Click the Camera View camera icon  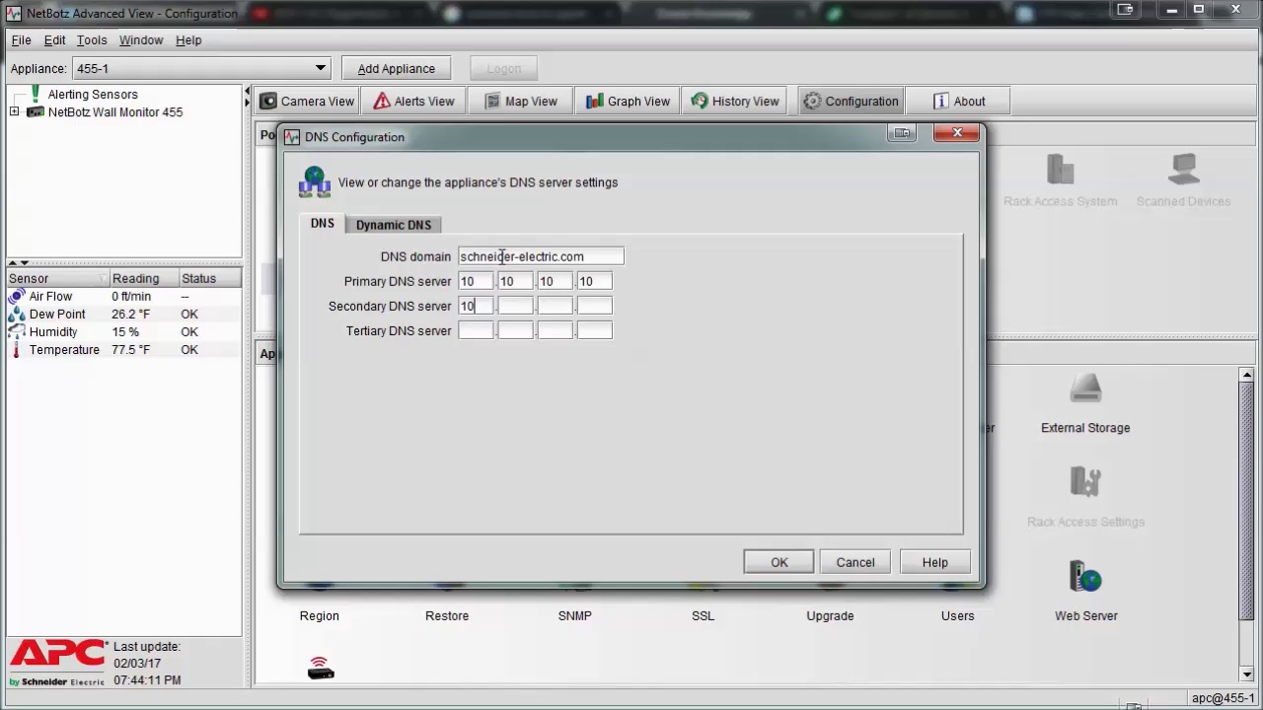(x=268, y=101)
